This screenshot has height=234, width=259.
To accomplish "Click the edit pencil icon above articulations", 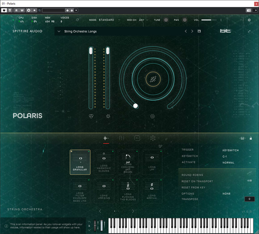I will click(x=160, y=146).
